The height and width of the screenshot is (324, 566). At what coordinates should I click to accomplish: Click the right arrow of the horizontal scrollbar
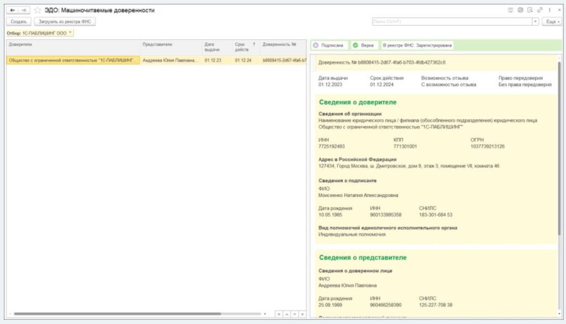pyautogui.click(x=265, y=314)
